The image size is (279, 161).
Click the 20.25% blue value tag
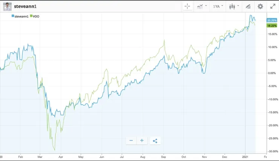(271, 20)
